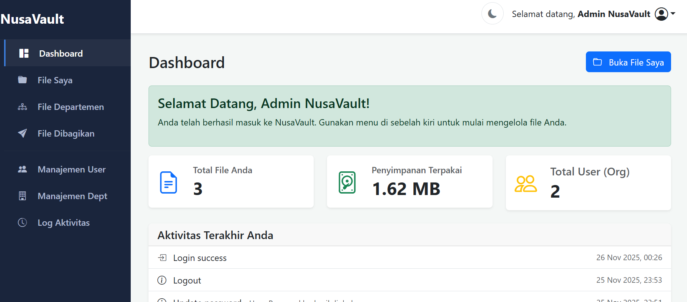Click the blue document icon in Total File card
Viewport: 687px width, 302px height.
(169, 182)
